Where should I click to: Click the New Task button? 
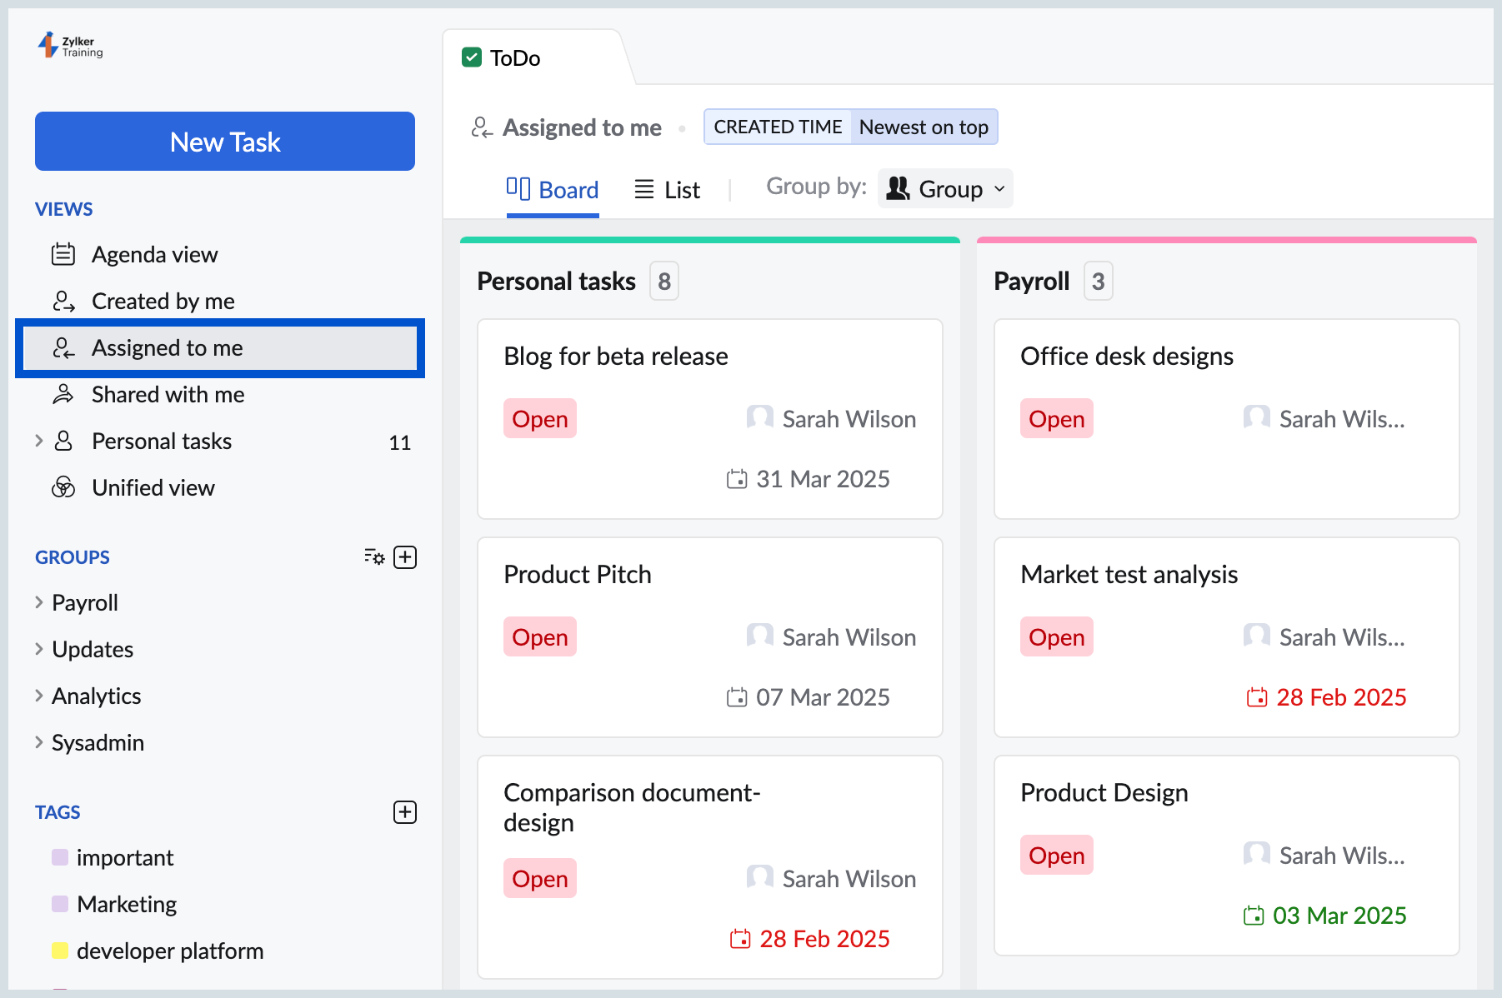[225, 142]
